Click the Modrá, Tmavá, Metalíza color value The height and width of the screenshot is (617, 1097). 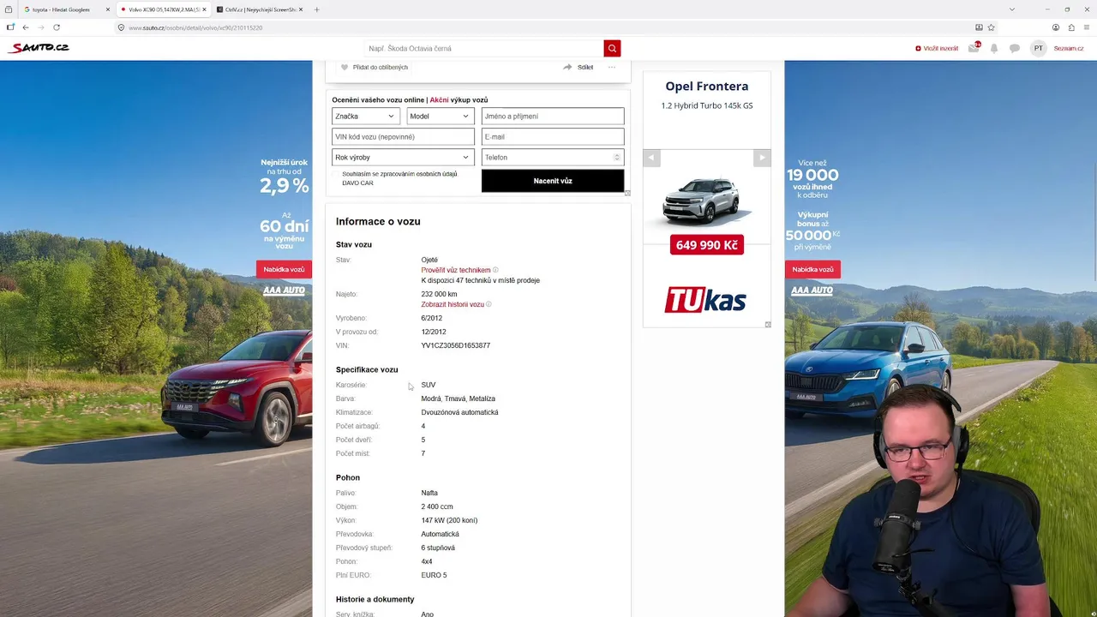click(x=458, y=398)
